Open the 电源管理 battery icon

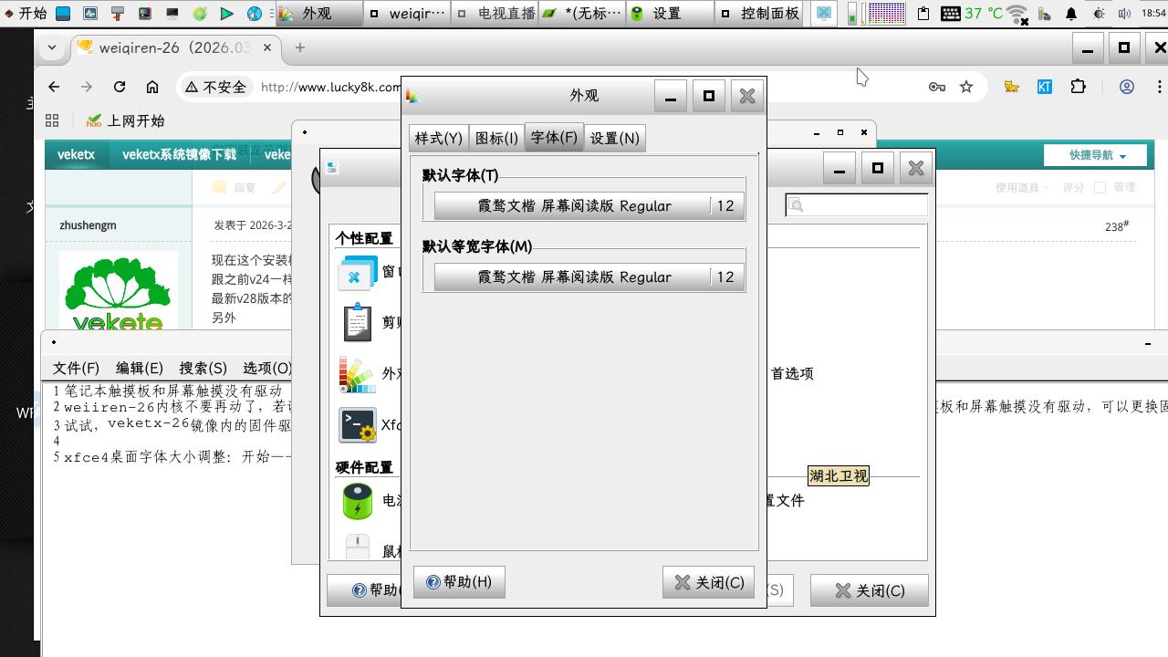click(x=359, y=501)
